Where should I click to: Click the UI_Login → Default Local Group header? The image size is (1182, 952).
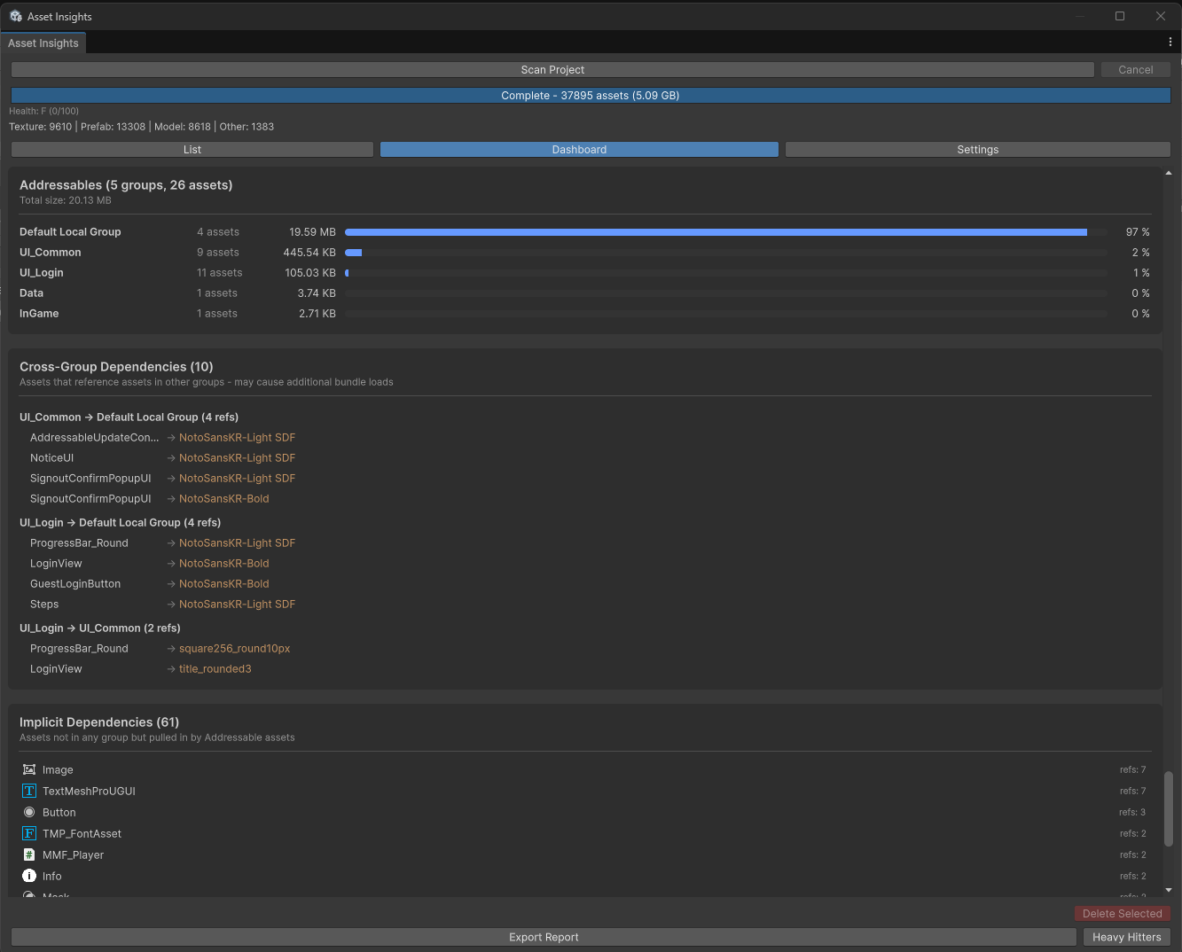click(120, 523)
